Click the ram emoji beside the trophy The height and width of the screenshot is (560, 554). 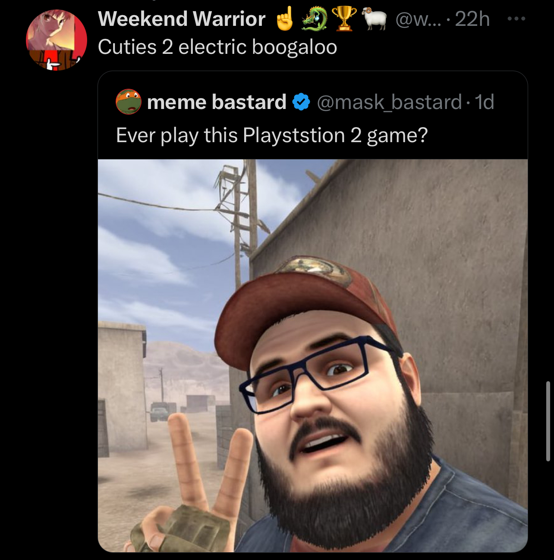tap(374, 19)
